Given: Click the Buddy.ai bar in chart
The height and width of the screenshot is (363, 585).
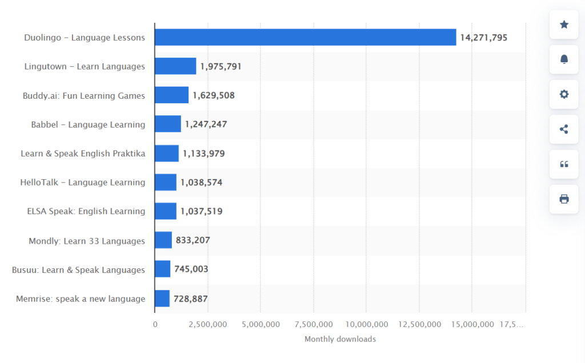Looking at the screenshot, I should (x=171, y=95).
